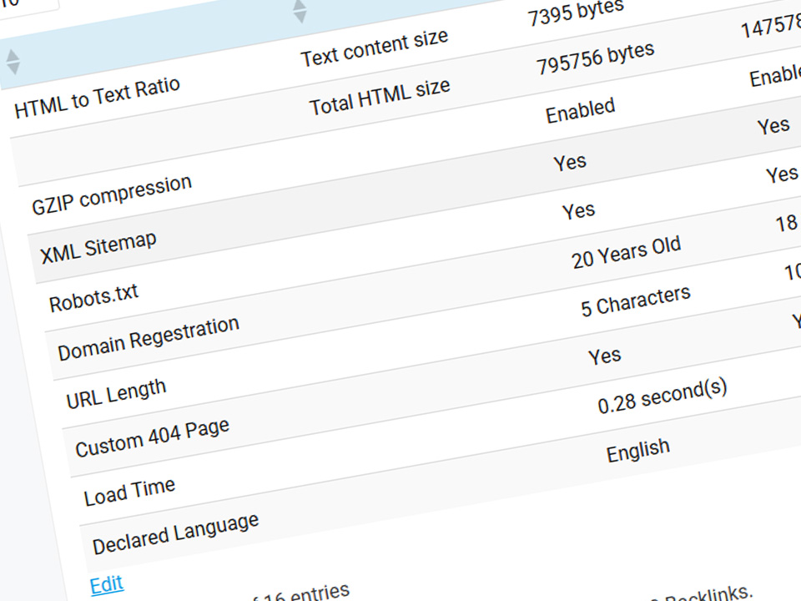801x601 pixels.
Task: Select the 0.28 second(s) load time value
Action: click(662, 396)
